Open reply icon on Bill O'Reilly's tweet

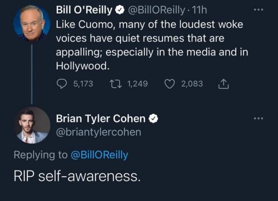pos(62,84)
